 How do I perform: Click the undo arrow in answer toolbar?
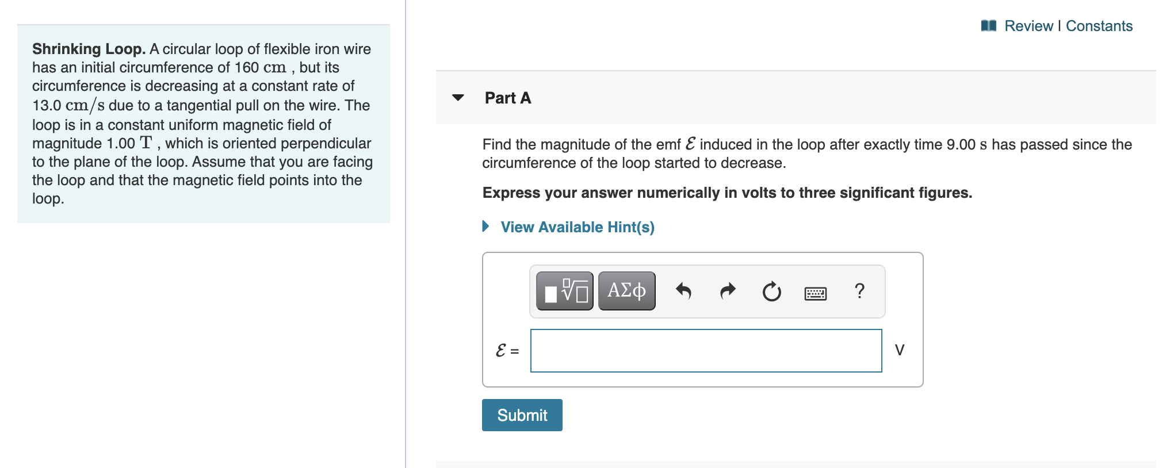683,291
